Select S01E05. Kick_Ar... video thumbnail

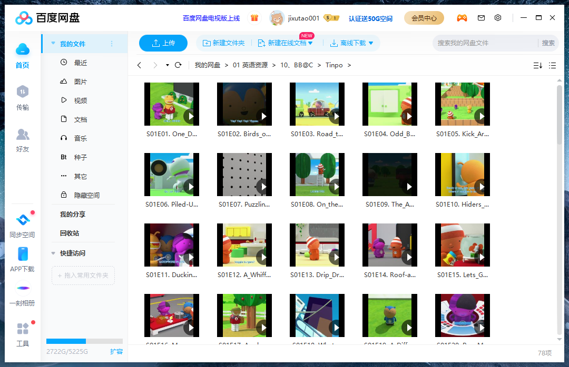[463, 104]
